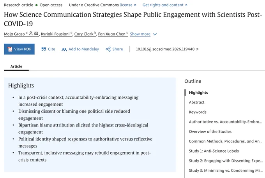Click the Mendeley people icon
The image size is (265, 178).
click(x=64, y=50)
